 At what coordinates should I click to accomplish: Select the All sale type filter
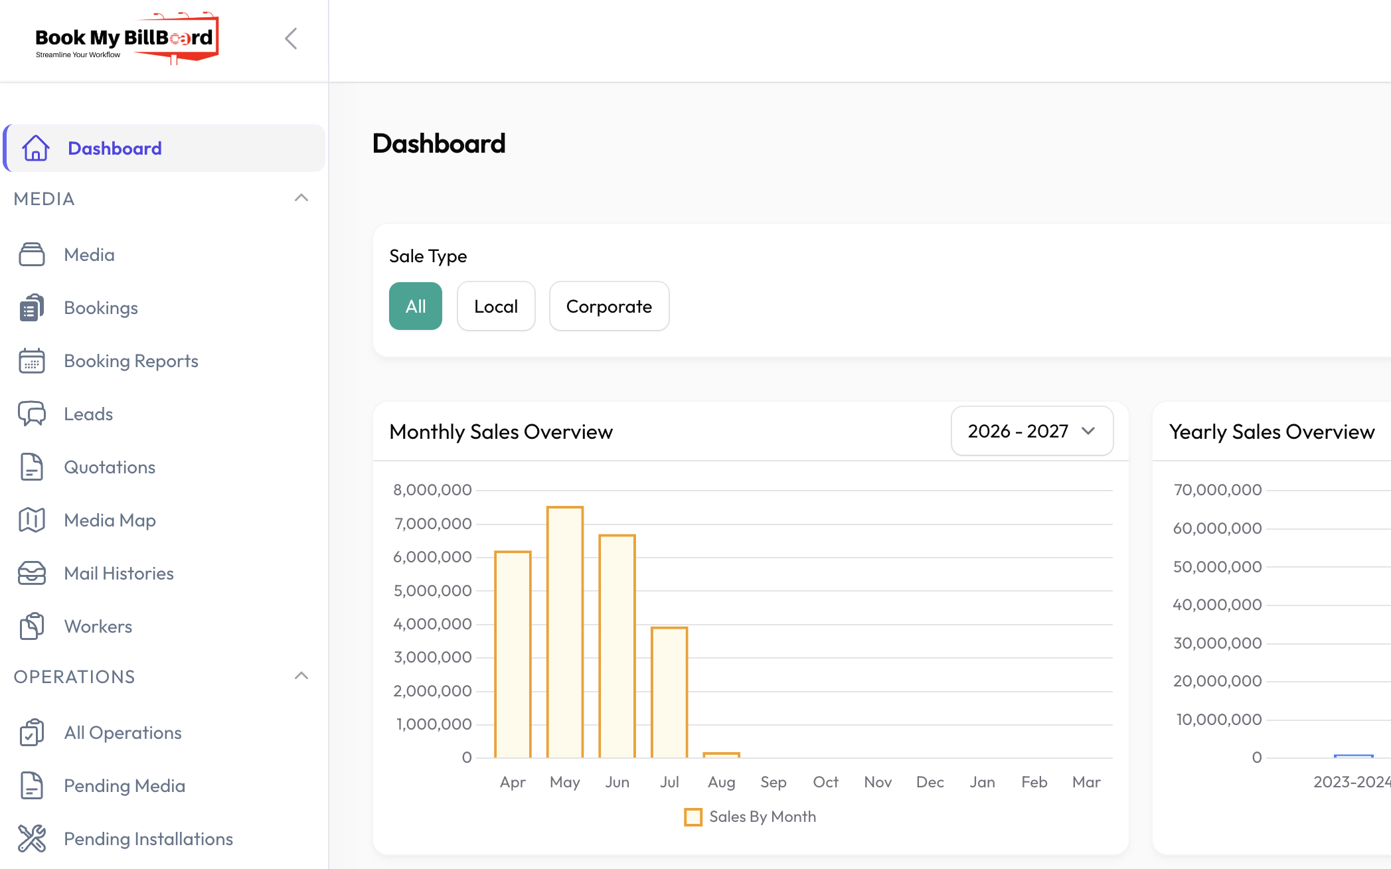click(x=416, y=306)
